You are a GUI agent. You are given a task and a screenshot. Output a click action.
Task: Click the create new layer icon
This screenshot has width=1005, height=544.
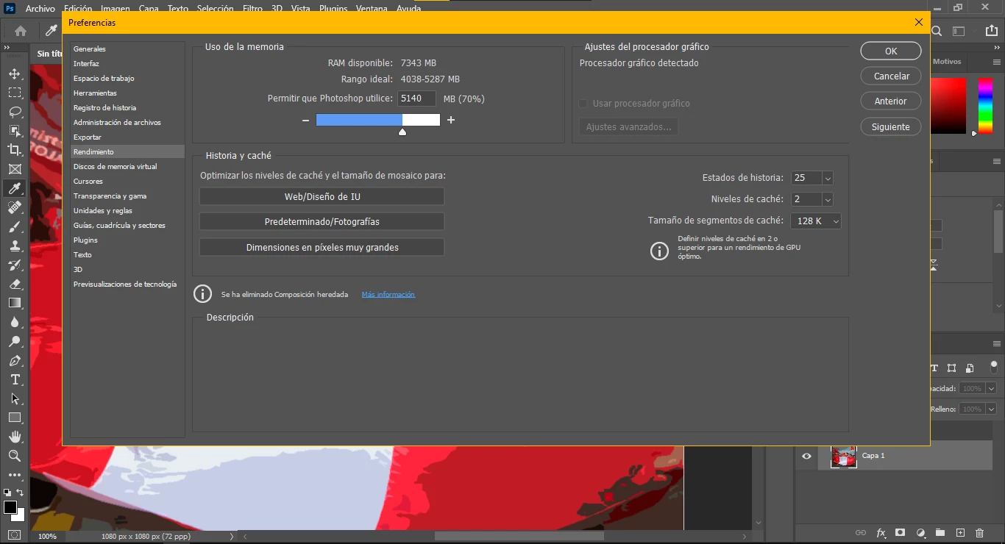[959, 532]
